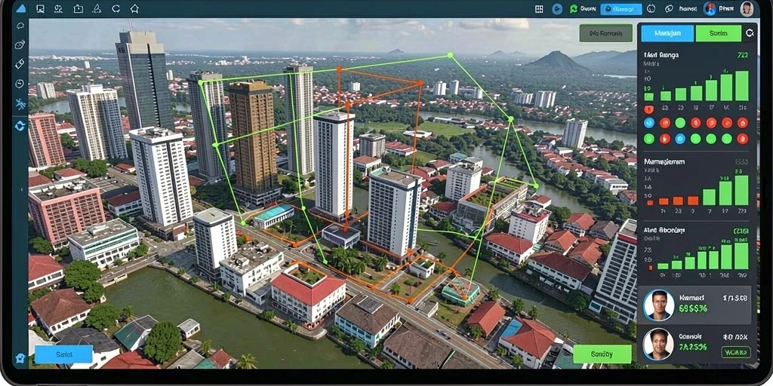Click the refresh icon beside the panel tabs
Image resolution: width=773 pixels, height=386 pixels.
pos(750,33)
